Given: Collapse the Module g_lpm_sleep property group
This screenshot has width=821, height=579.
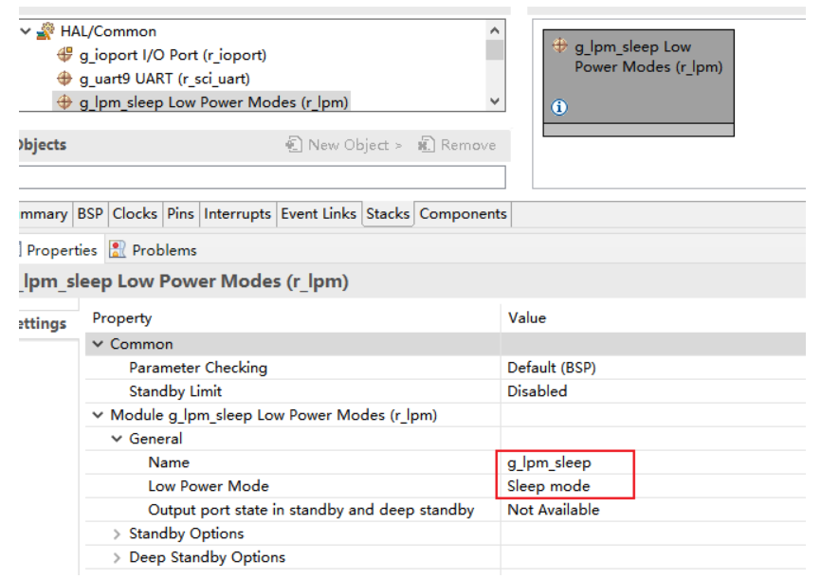Looking at the screenshot, I should (x=98, y=415).
